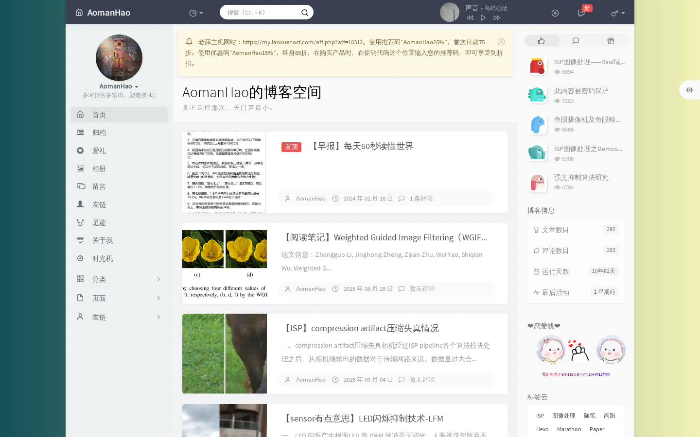Screen dimensions: 700x437
Task: Click the user avatar image in sidebar
Action: [119, 58]
